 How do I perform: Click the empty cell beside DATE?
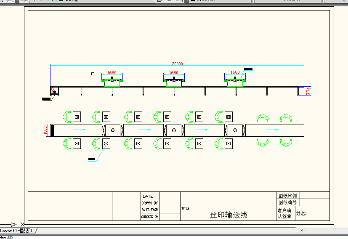point(170,196)
